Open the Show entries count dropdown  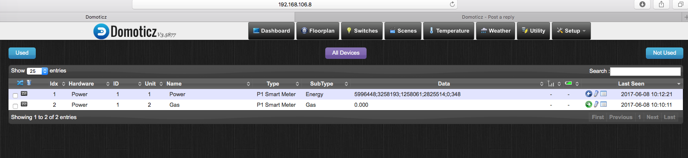pyautogui.click(x=37, y=71)
